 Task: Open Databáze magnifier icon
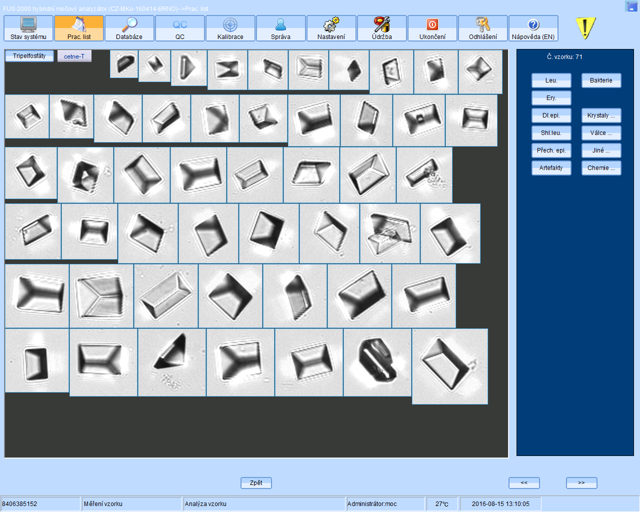[129, 28]
